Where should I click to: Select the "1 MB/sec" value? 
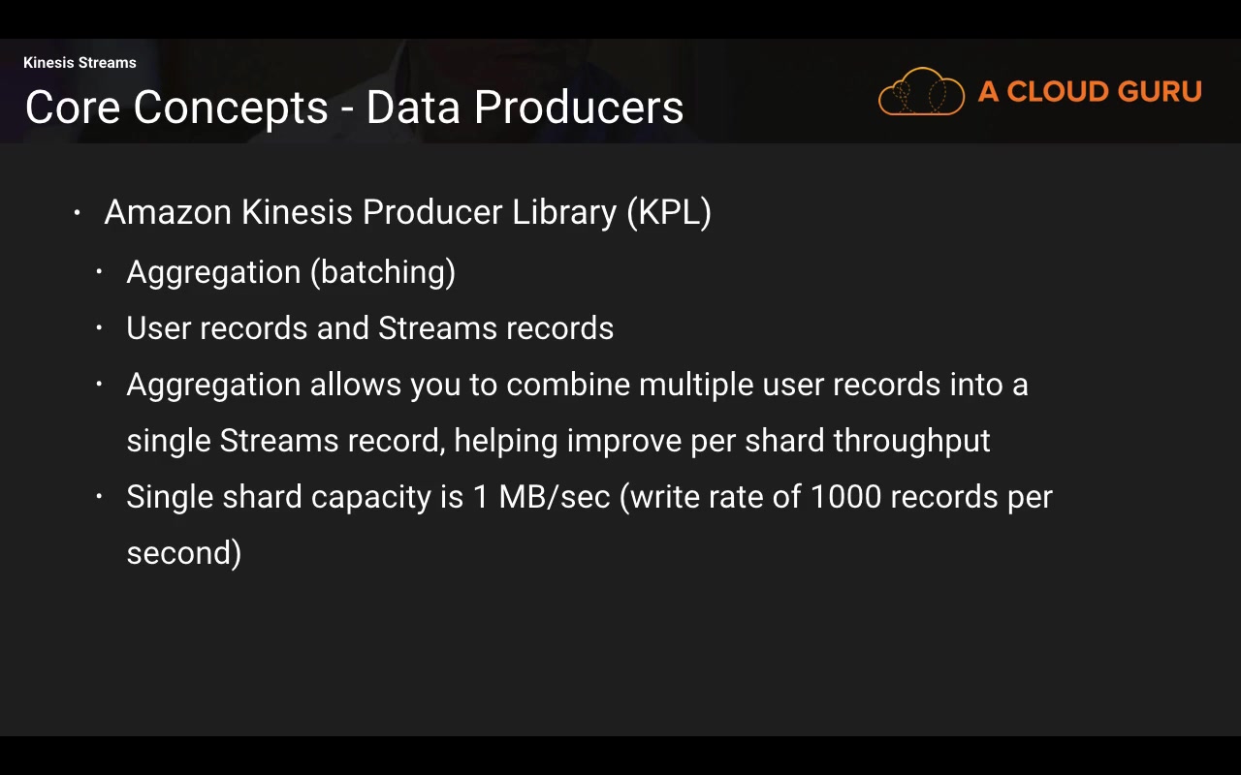[541, 497]
